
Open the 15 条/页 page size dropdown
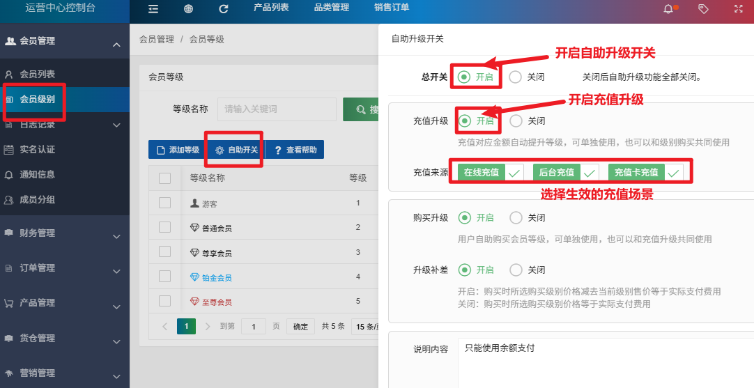pos(365,327)
